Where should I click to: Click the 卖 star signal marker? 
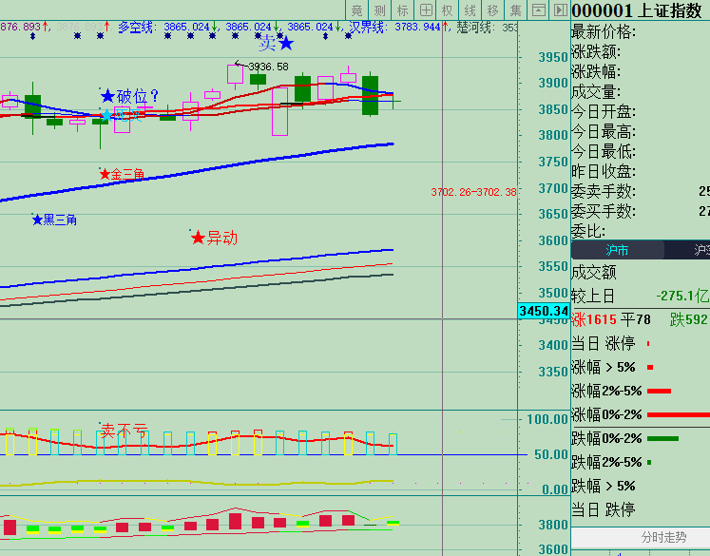[x=277, y=44]
